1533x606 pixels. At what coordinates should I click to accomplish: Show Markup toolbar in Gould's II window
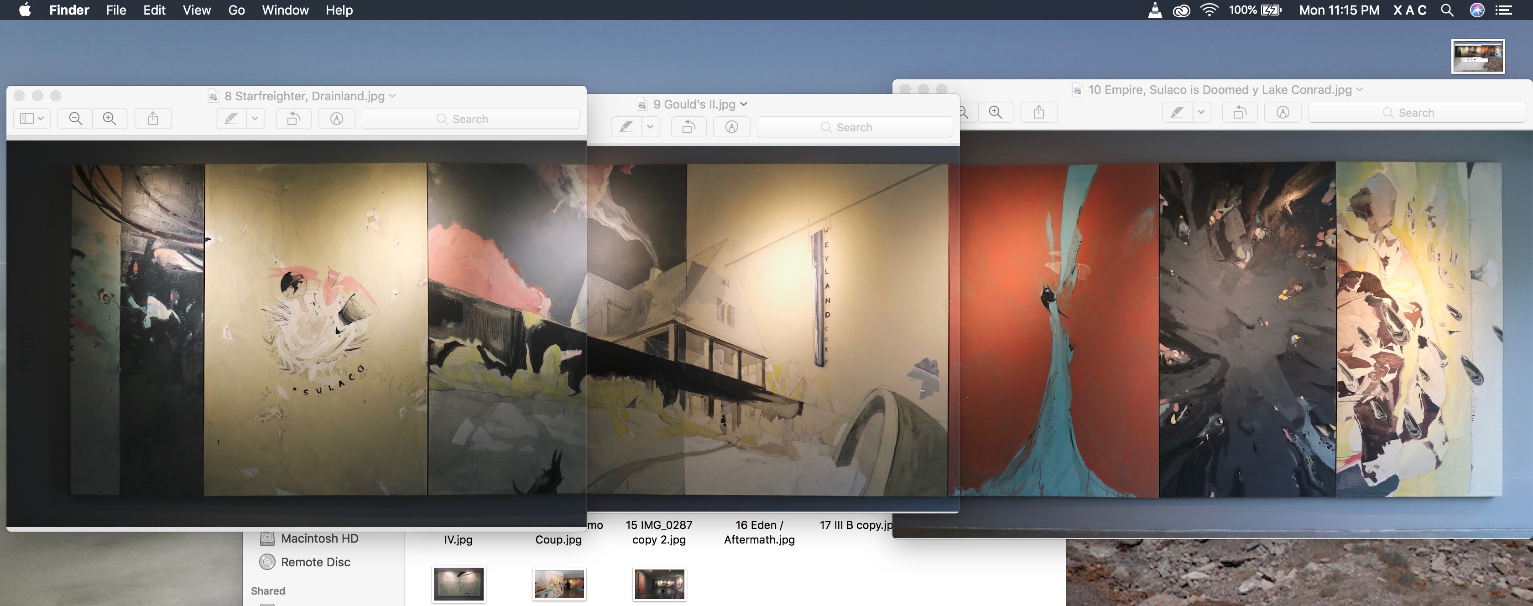pos(732,127)
